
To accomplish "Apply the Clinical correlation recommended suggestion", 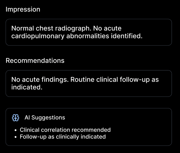I will coord(65,130).
